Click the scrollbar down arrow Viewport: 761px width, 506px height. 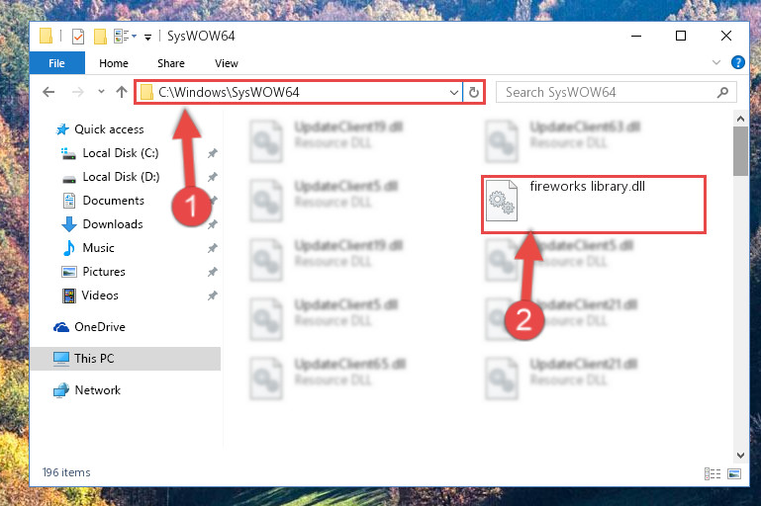740,456
